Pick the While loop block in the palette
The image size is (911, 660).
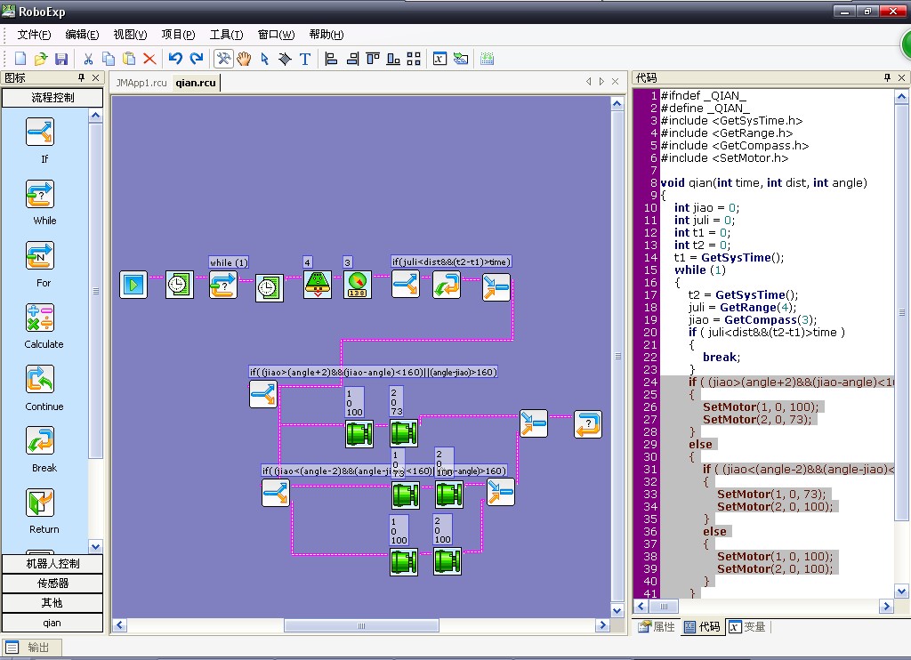[x=40, y=194]
